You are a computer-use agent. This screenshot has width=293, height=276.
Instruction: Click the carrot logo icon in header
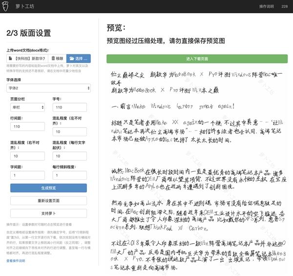click(5, 6)
